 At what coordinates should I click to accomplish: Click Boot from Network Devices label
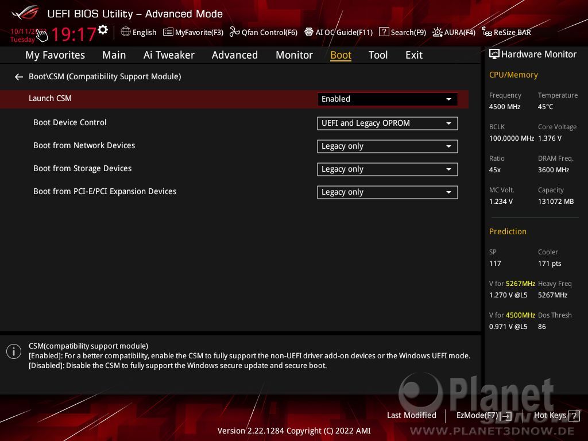(84, 145)
